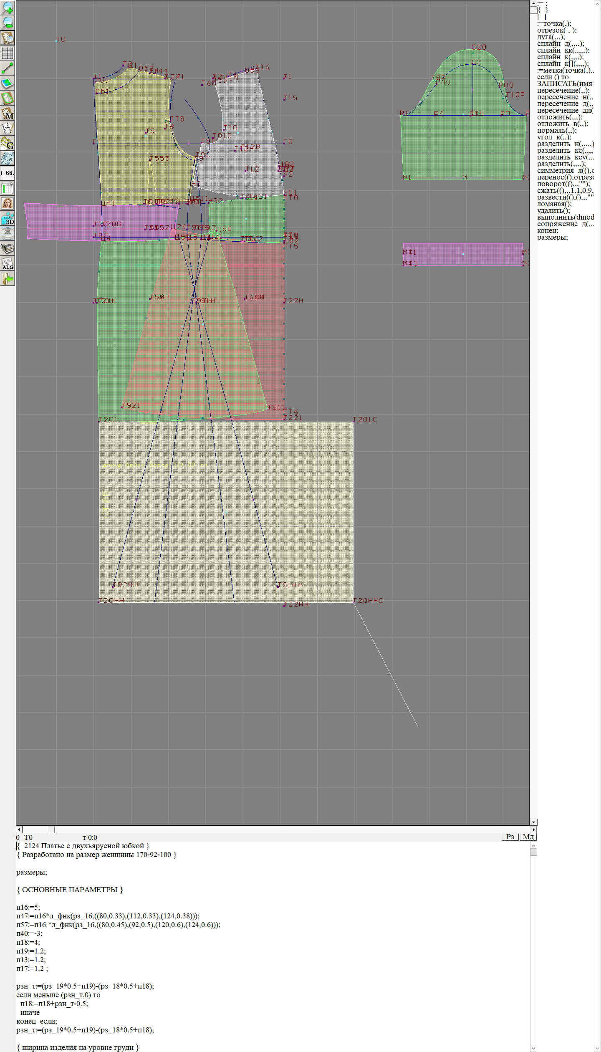Open the pattern marker M icon
This screenshot has height=1052, width=601.
tap(8, 114)
